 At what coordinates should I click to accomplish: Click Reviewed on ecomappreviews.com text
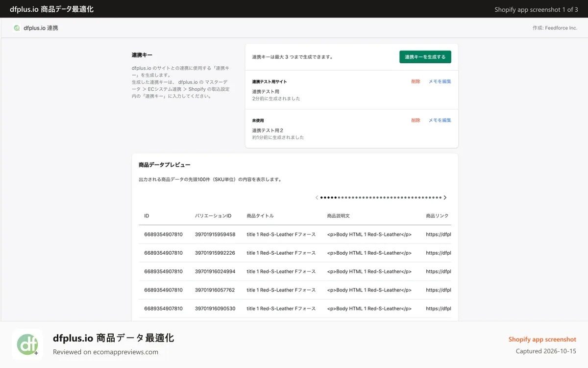(105, 352)
